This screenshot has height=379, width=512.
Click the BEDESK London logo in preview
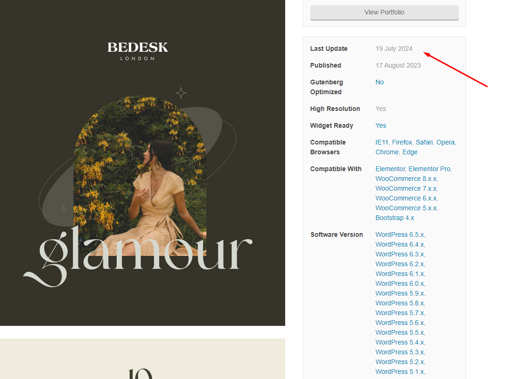point(138,51)
